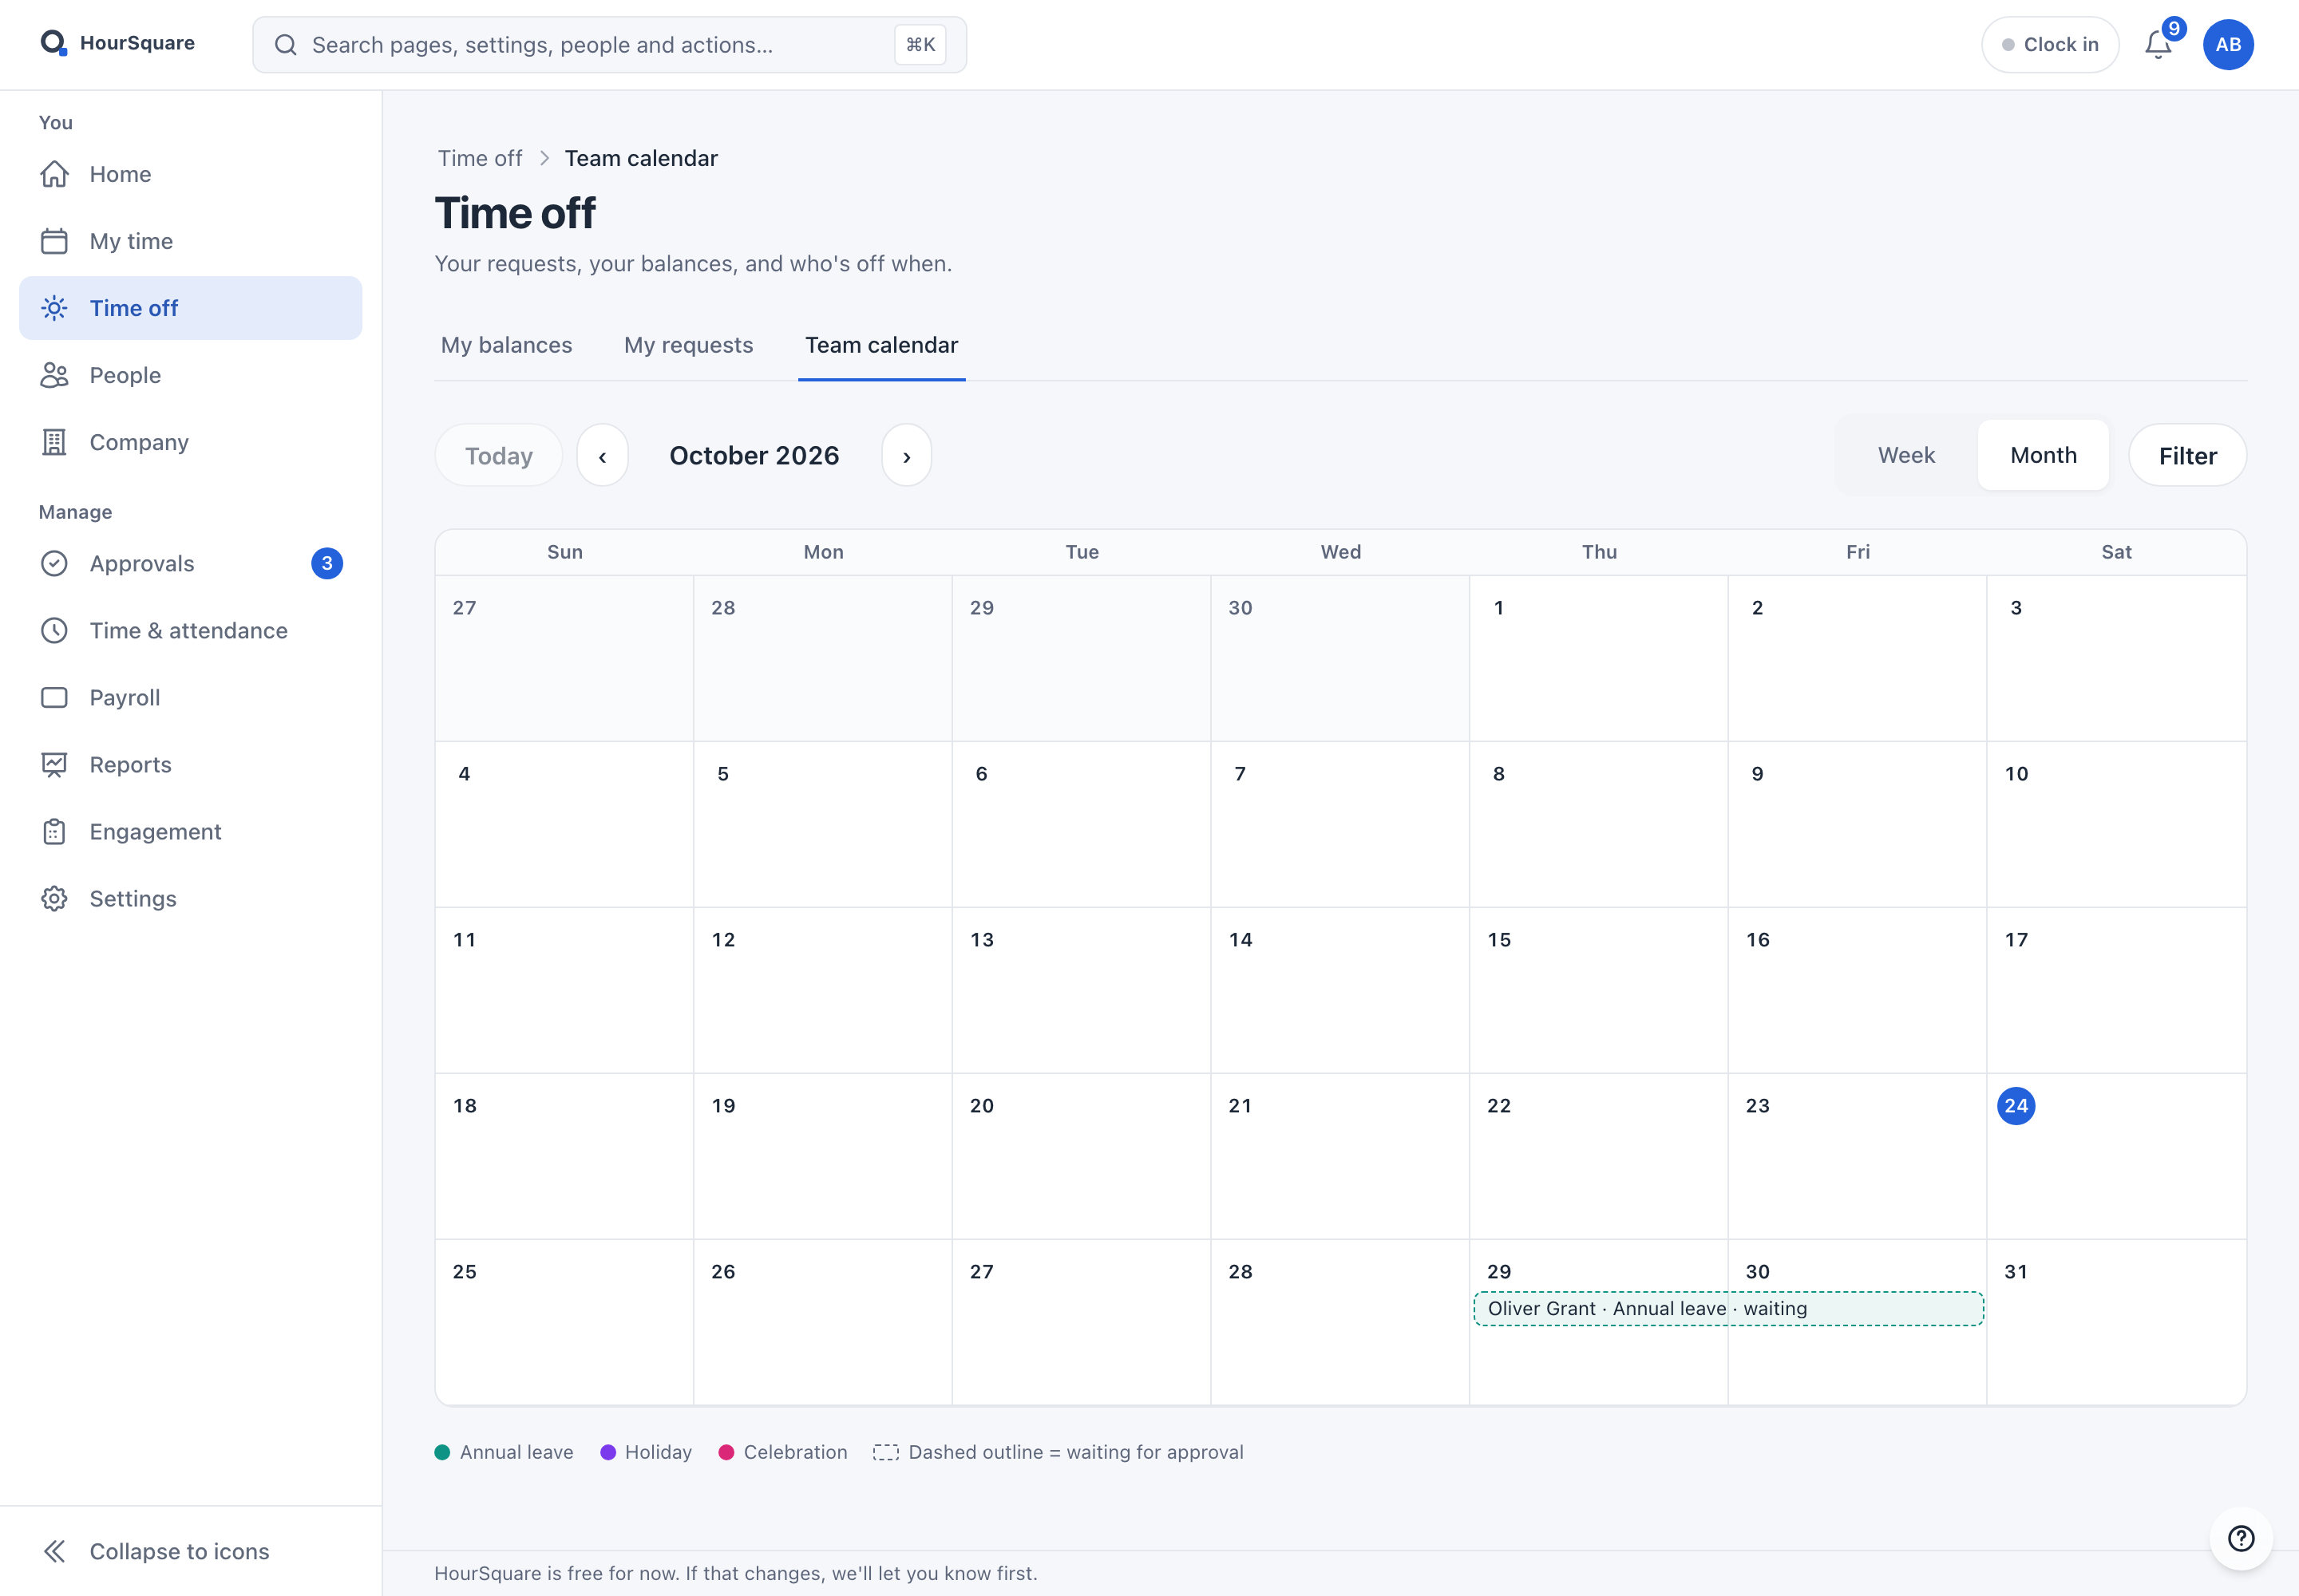Image resolution: width=2299 pixels, height=1596 pixels.
Task: Click the People icon in sidebar
Action: coord(54,375)
